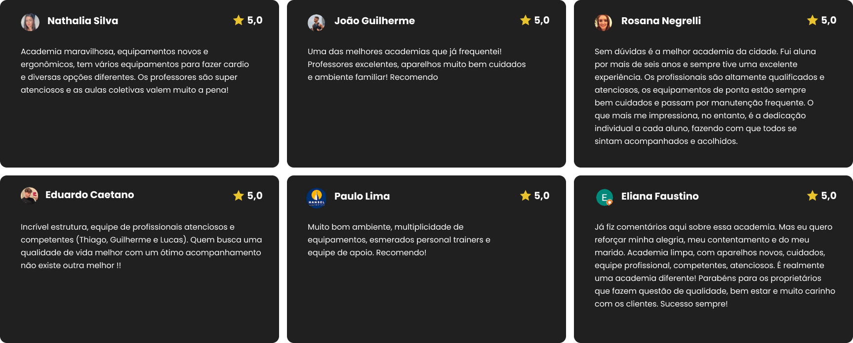Click the review text starting "Muito bom ambiente"

coord(399,240)
